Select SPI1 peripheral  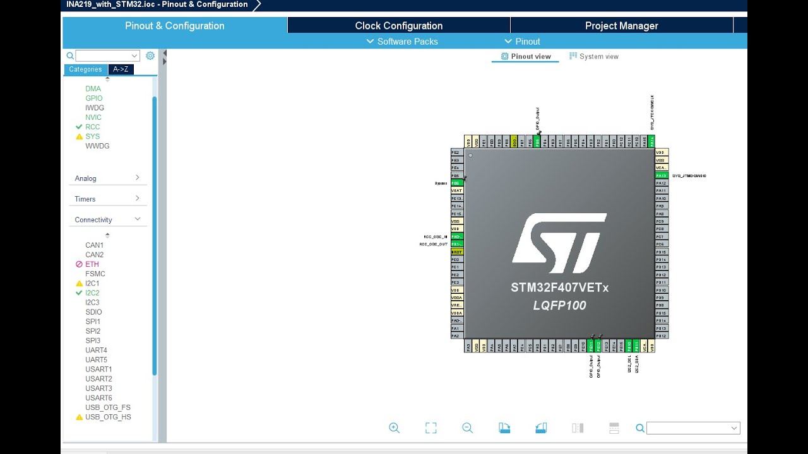(93, 322)
